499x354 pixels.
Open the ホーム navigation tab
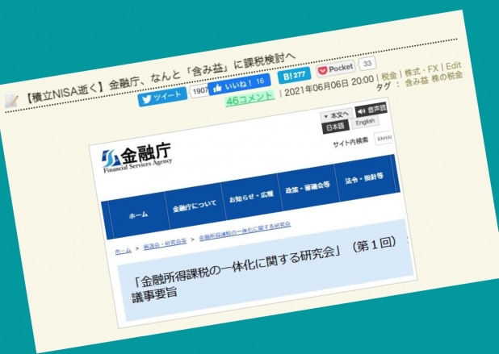click(138, 215)
